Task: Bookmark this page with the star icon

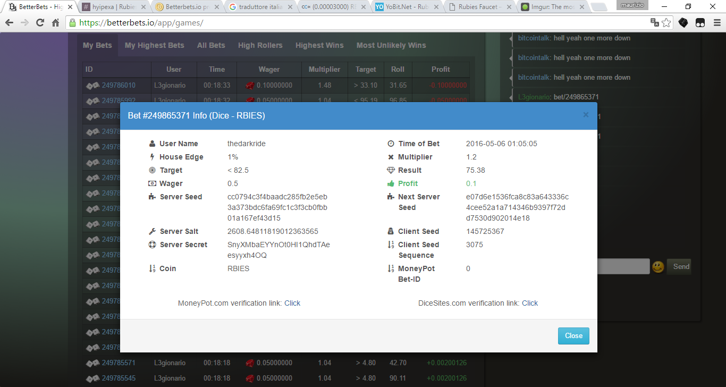Action: point(666,23)
